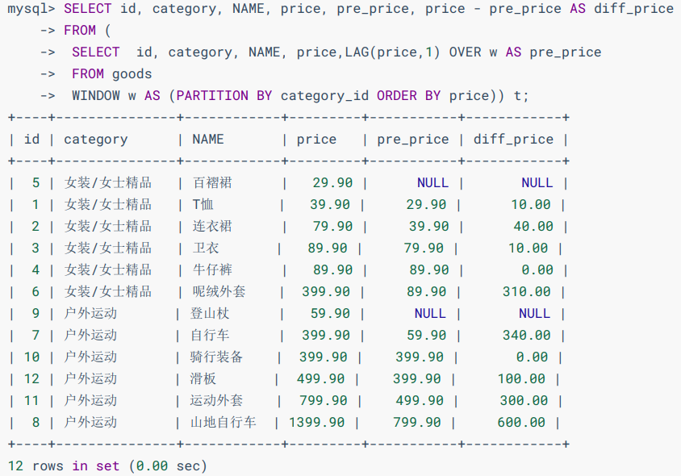
Task: Click the 'id' column header
Action: [31, 139]
